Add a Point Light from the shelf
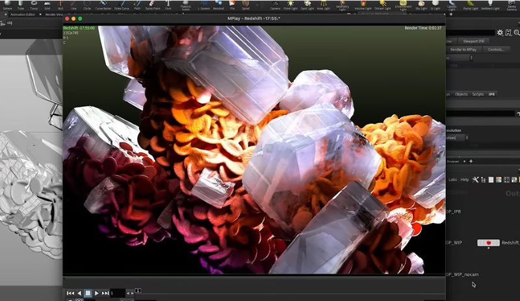Screen dimensions: 520x301 tap(291, 5)
